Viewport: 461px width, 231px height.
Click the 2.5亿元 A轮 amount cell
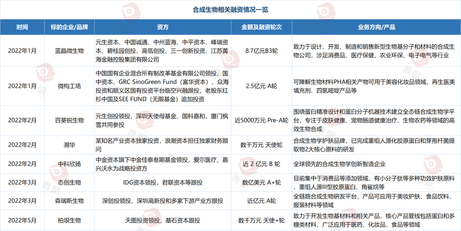click(261, 86)
